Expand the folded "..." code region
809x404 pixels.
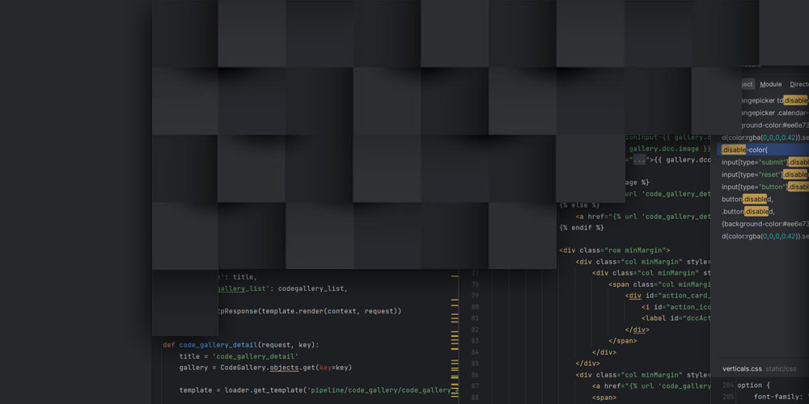tap(640, 160)
